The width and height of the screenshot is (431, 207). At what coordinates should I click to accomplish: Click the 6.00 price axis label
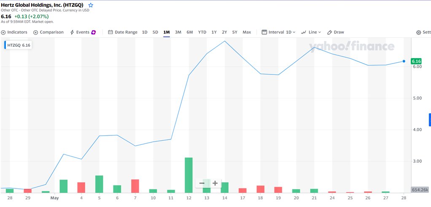point(417,66)
